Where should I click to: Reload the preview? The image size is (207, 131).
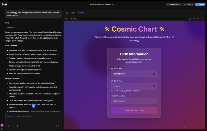click(67, 19)
